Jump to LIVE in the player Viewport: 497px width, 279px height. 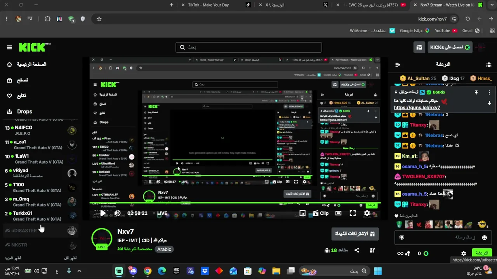coord(162,213)
